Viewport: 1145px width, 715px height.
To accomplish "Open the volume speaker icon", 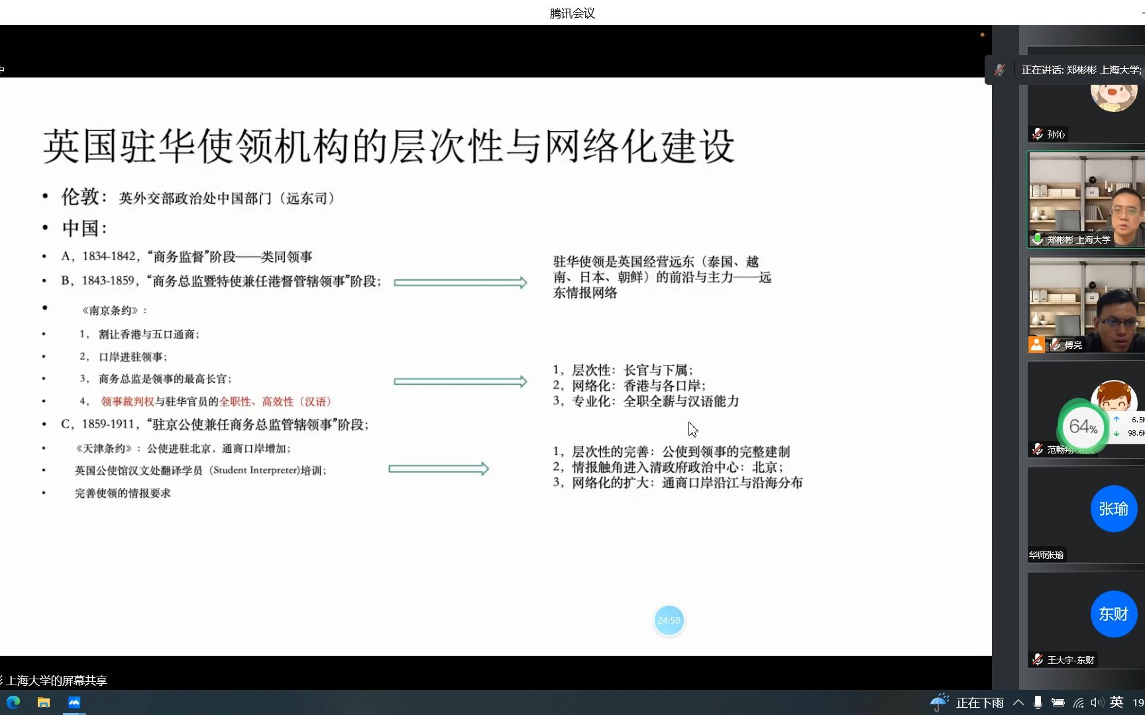I will (1097, 702).
